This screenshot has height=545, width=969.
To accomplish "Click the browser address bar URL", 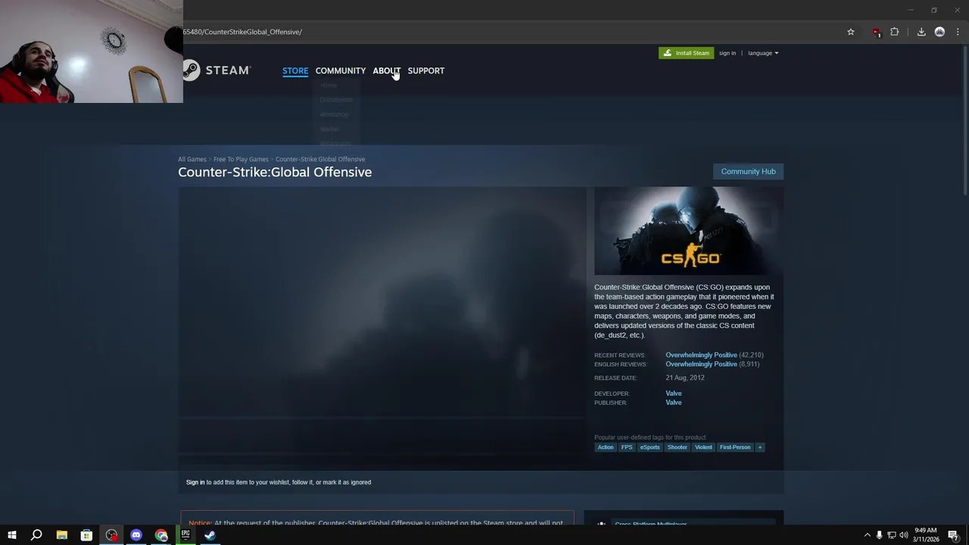I will pyautogui.click(x=242, y=32).
